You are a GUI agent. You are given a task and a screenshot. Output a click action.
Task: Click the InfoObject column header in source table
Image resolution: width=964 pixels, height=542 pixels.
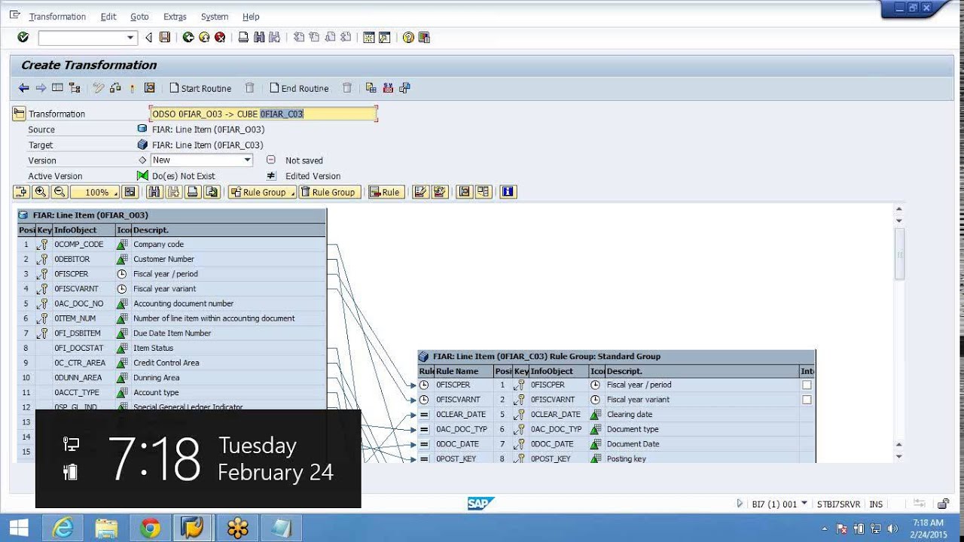point(84,230)
